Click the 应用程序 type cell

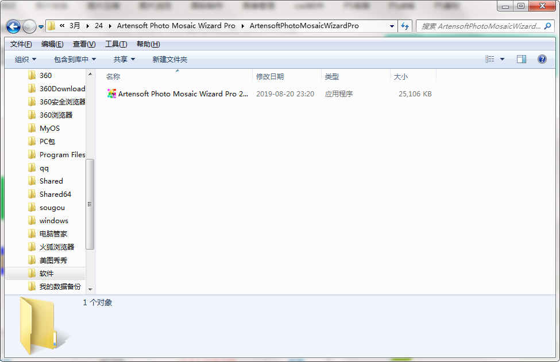click(x=339, y=94)
